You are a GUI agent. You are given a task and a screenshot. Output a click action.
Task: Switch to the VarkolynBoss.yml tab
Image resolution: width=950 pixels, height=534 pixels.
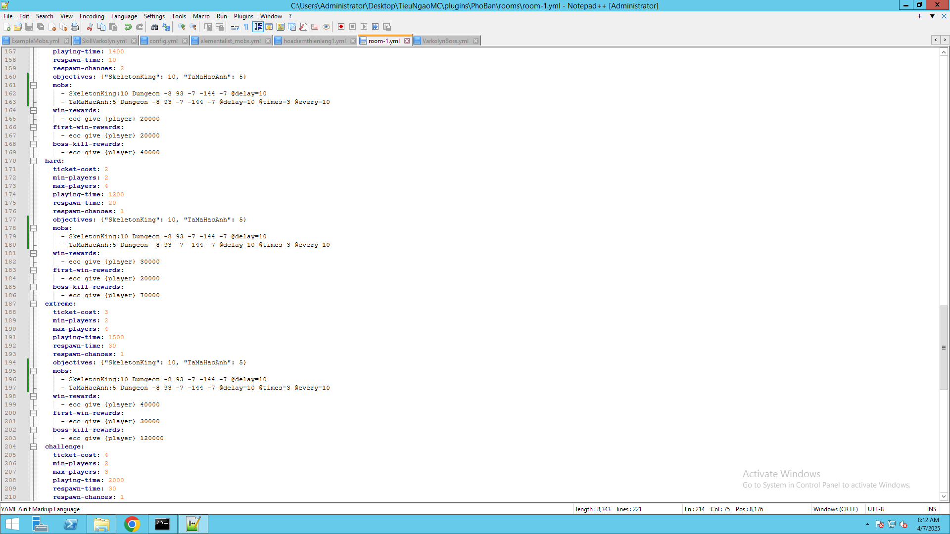click(x=445, y=41)
